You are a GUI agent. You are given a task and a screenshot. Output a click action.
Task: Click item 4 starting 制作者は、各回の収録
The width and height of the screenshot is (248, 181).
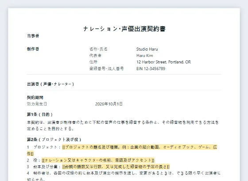[124, 176]
